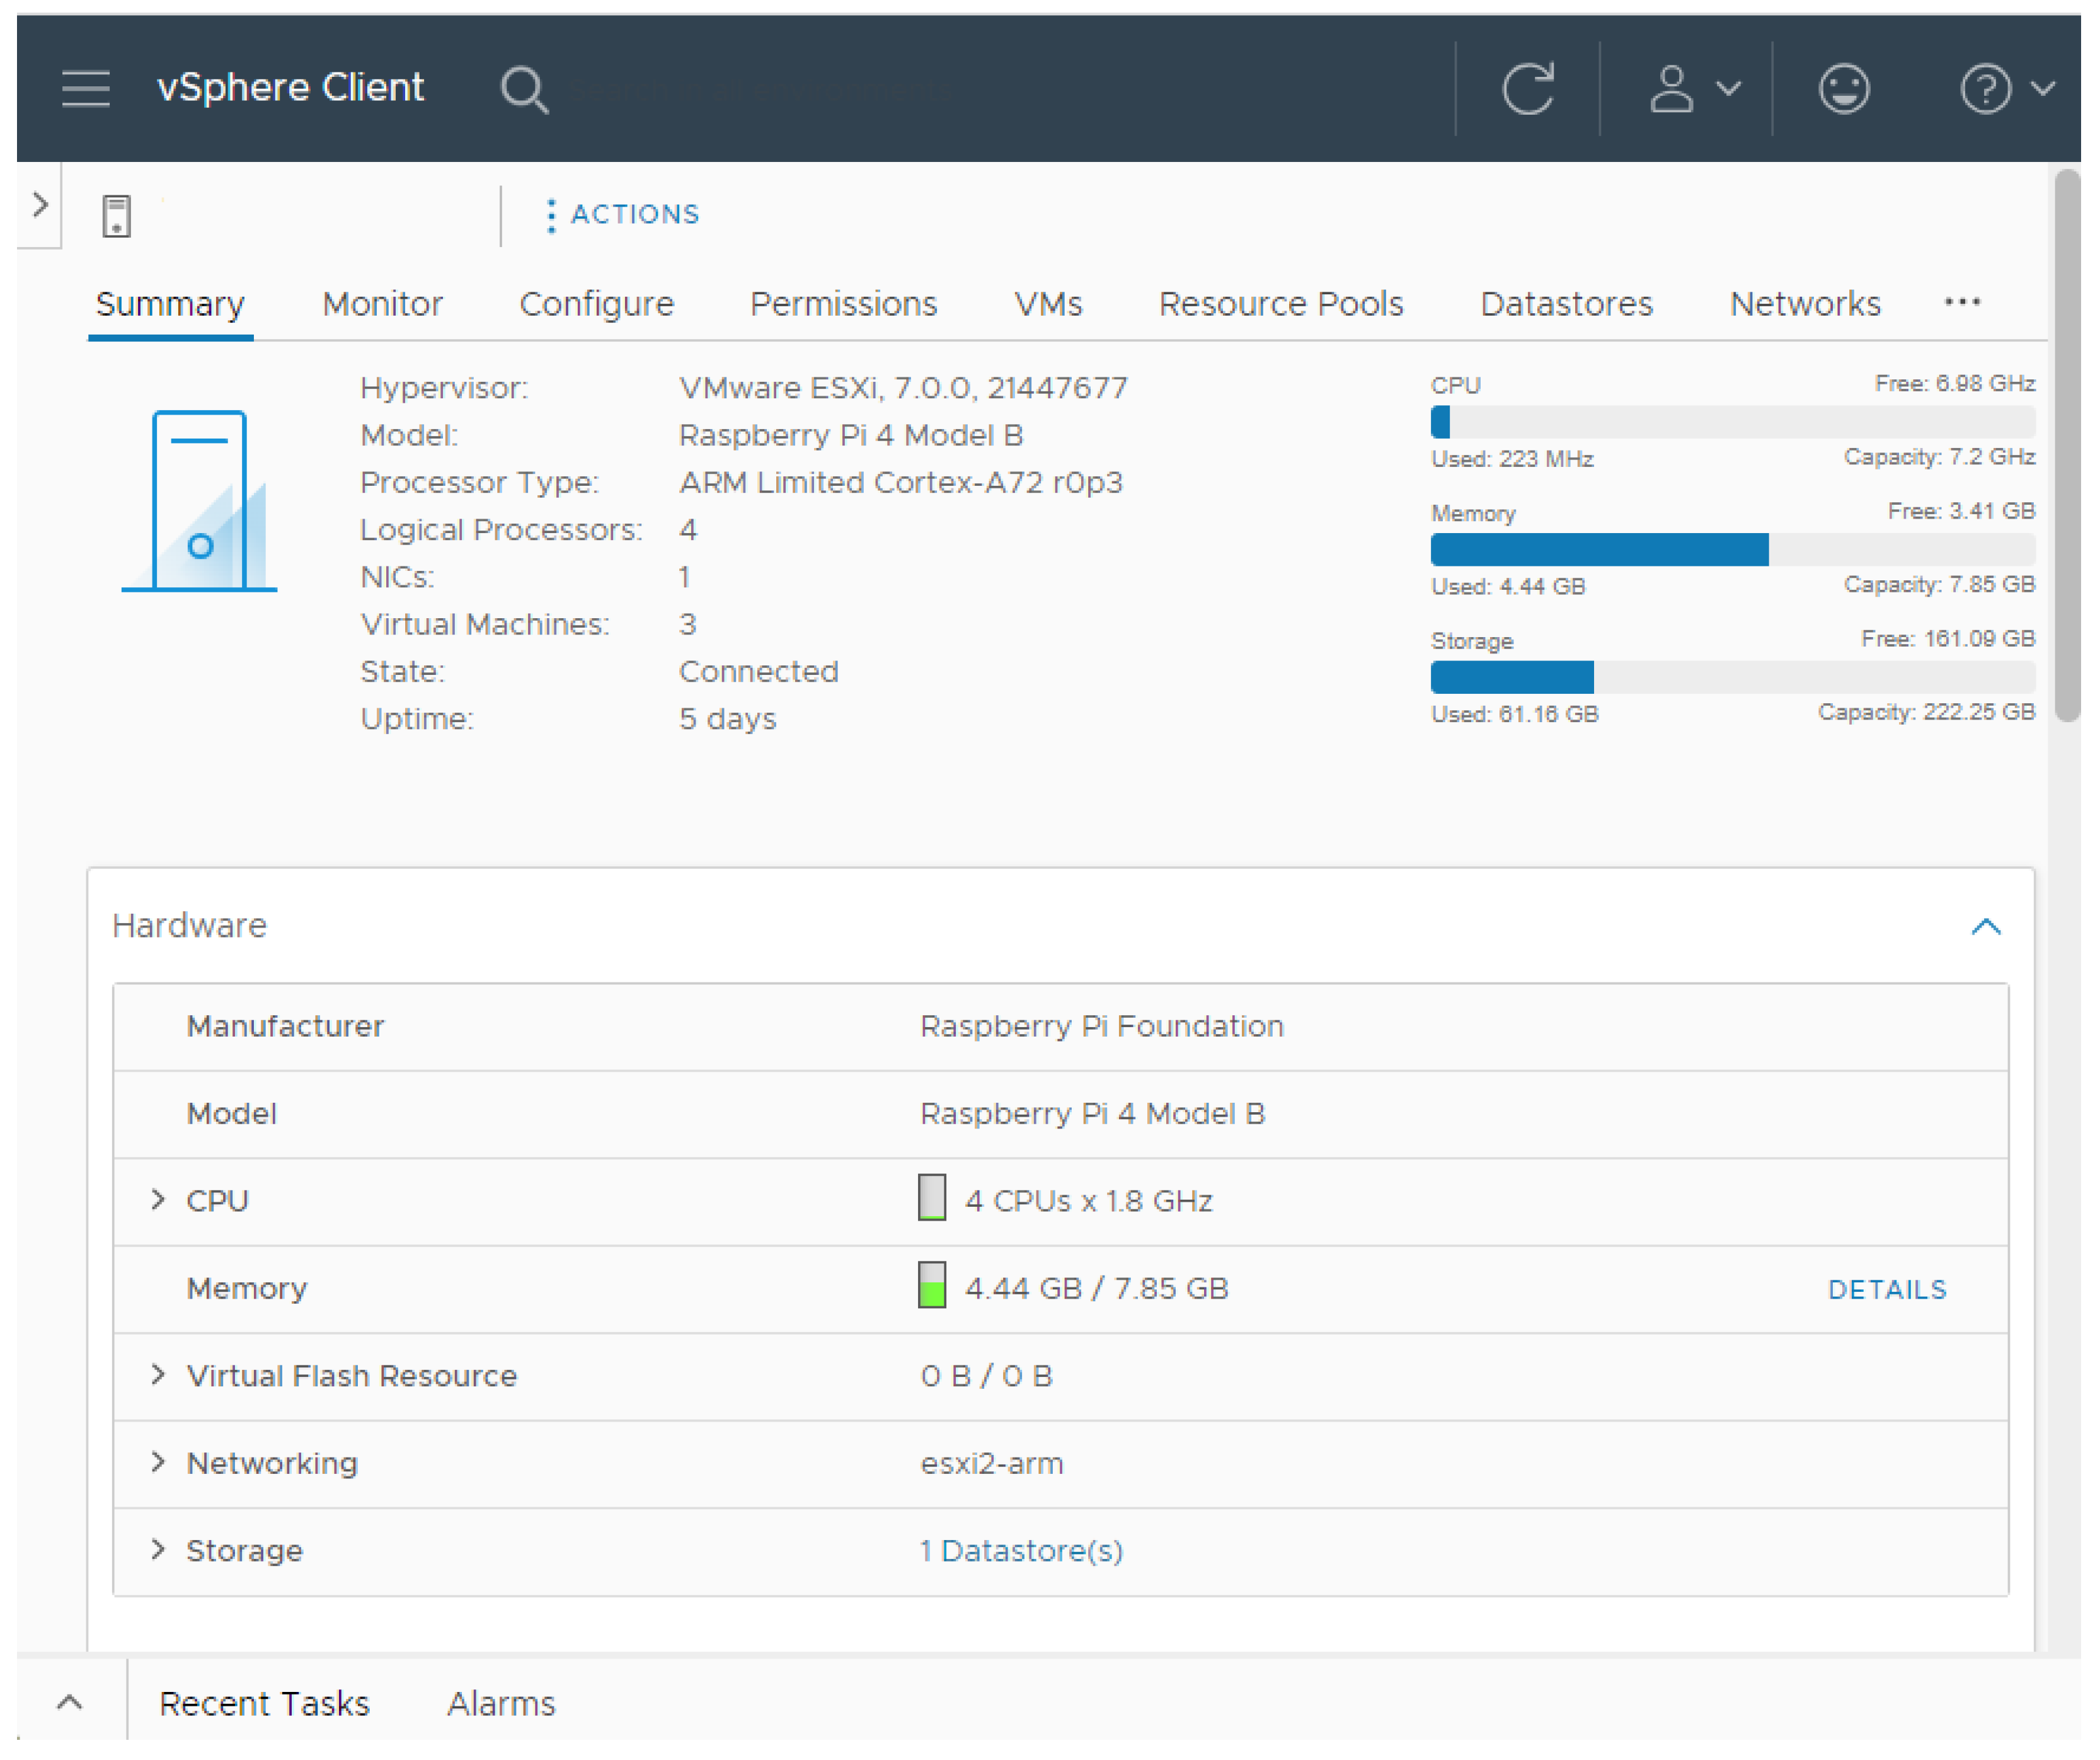
Task: Click the search magnifier icon
Action: [x=524, y=90]
